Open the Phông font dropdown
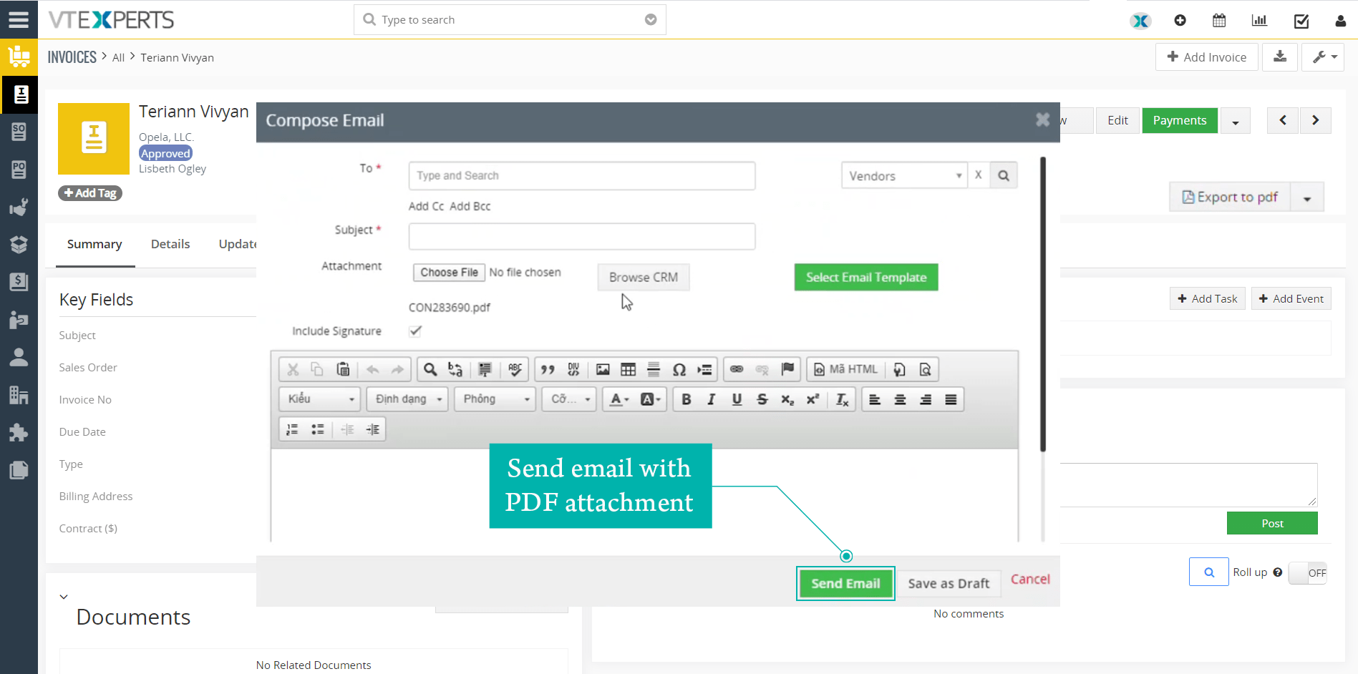The image size is (1358, 674). coord(494,399)
